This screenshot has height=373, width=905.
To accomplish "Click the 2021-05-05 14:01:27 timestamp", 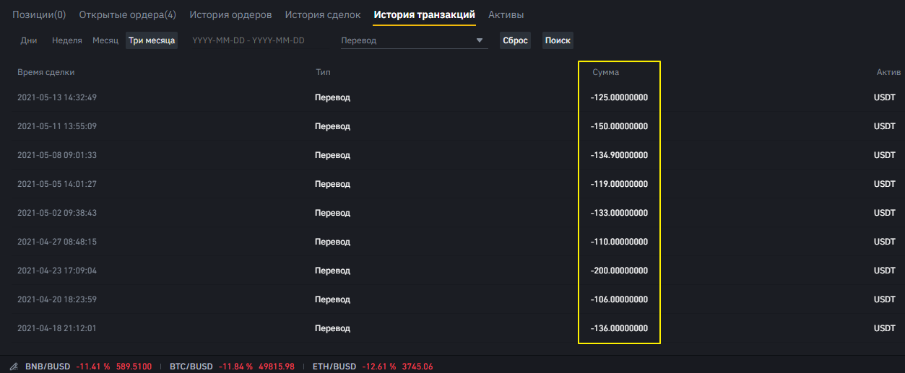I will 57,184.
